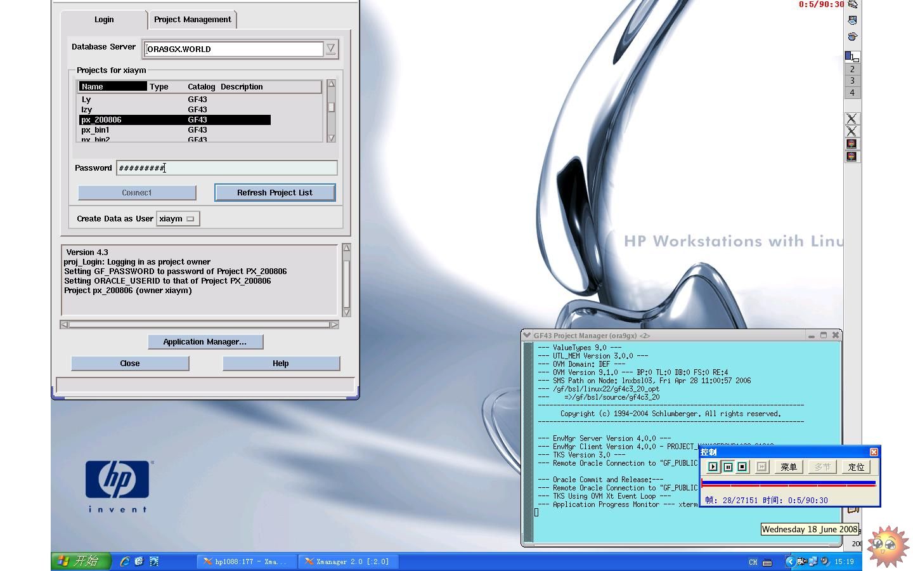Click into the Password field
Image resolution: width=913 pixels, height=571 pixels.
227,168
